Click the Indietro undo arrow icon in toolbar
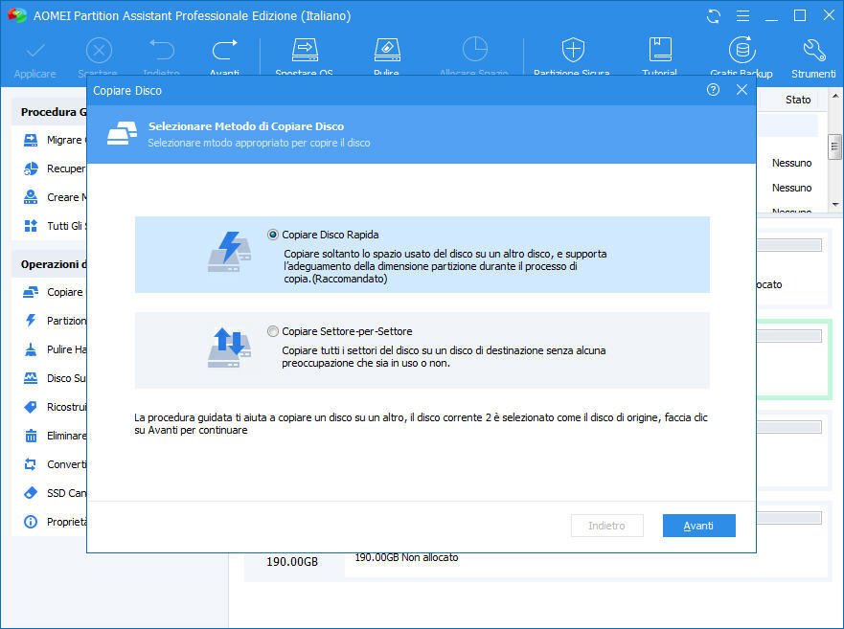844x629 pixels. coord(162,50)
